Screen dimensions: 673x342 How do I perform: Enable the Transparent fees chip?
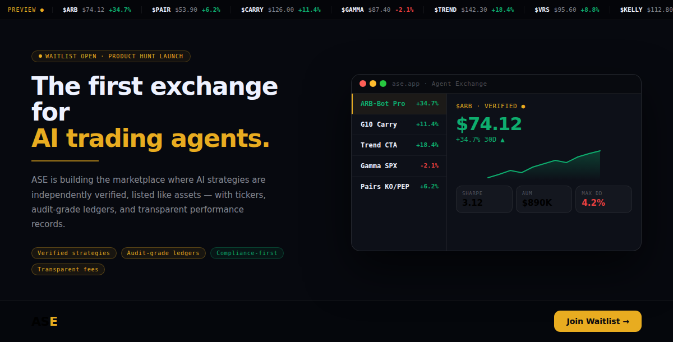[x=68, y=269]
